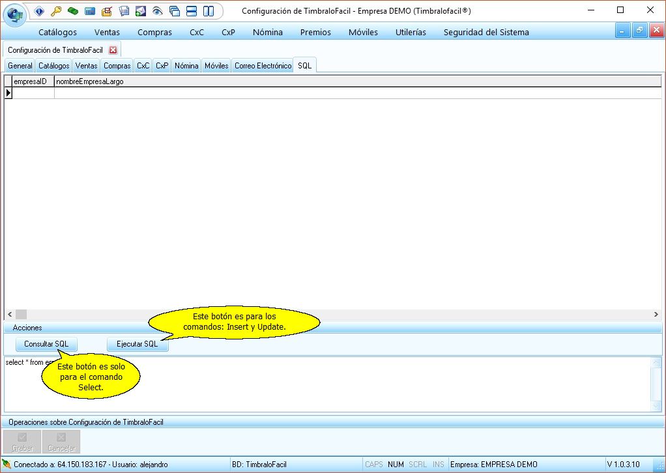
Task: Open the CxC menu
Action: (197, 33)
